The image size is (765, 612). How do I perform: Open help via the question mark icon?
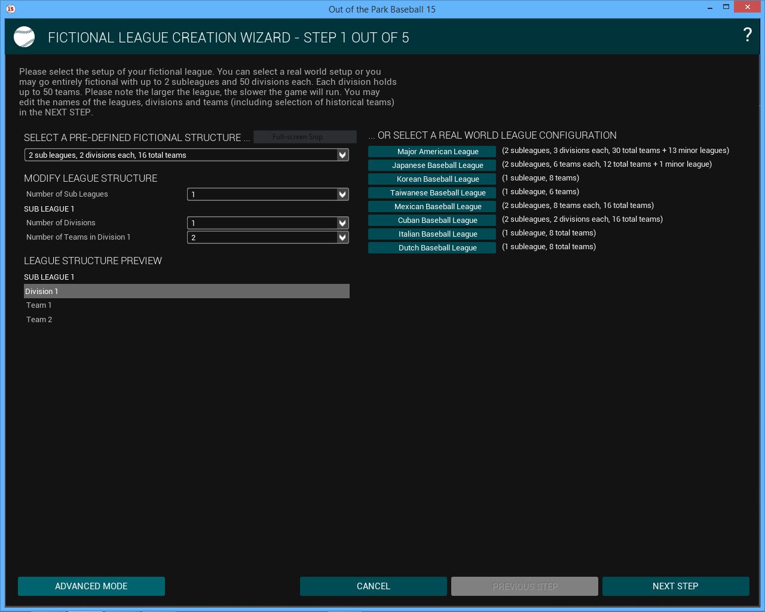pyautogui.click(x=747, y=35)
